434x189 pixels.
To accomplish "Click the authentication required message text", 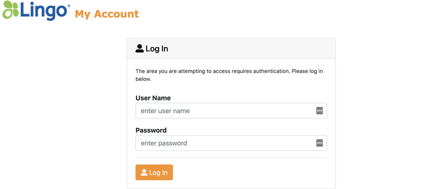I will pos(229,75).
